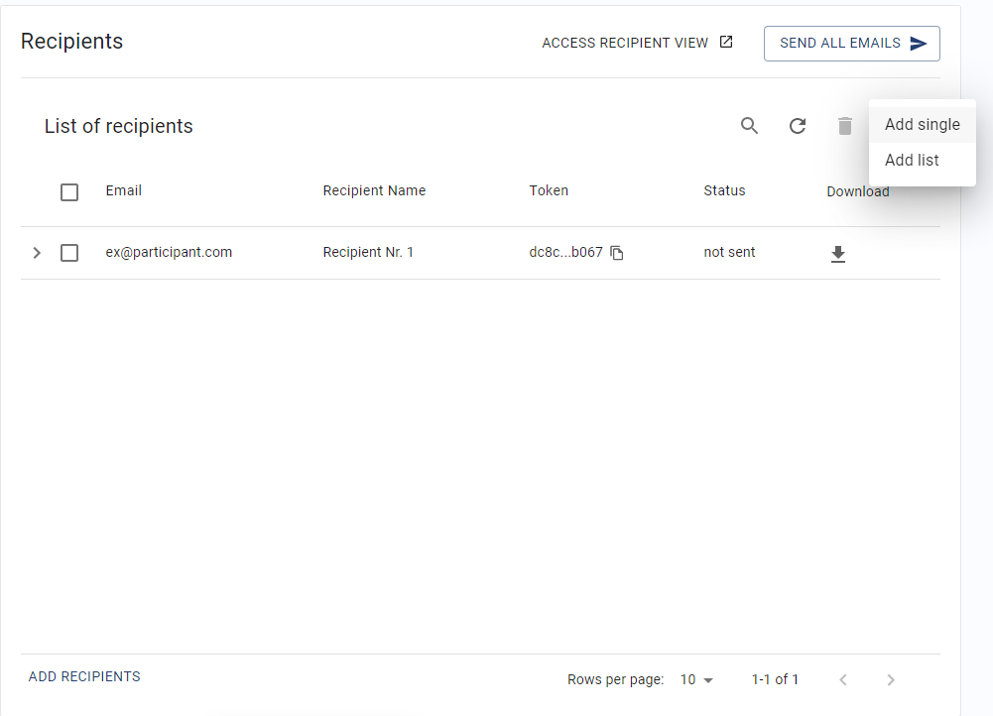This screenshot has width=993, height=716.
Task: Go to next page of recipients
Action: click(x=891, y=679)
